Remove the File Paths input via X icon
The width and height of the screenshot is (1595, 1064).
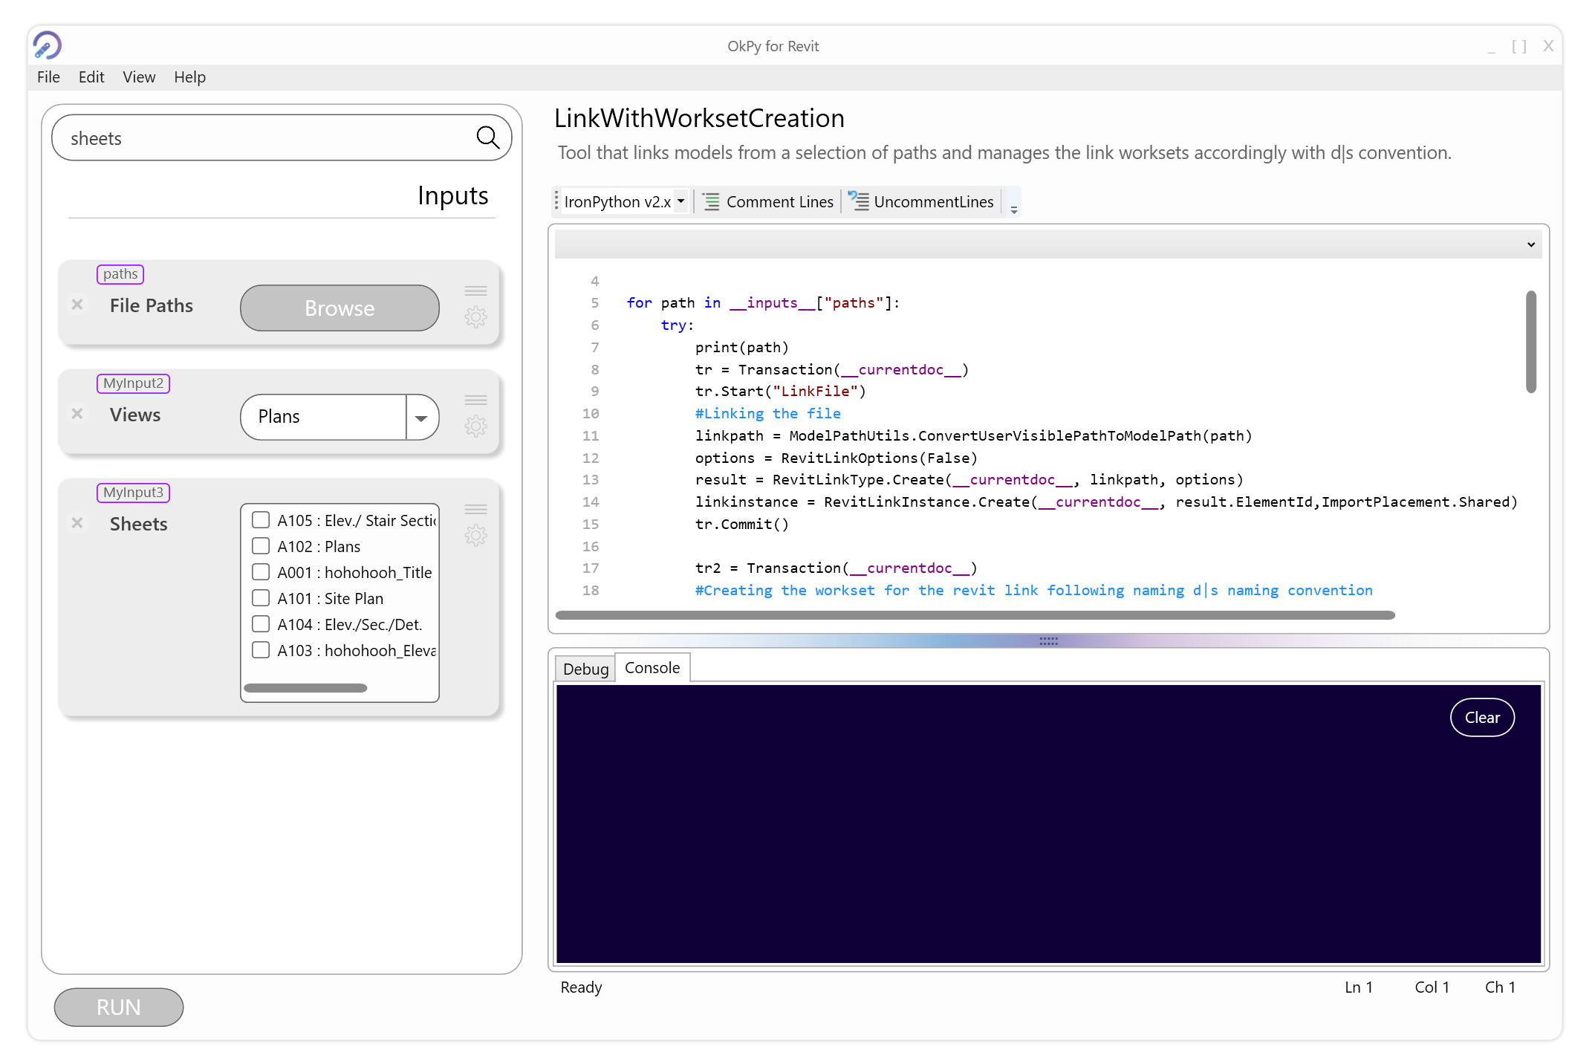coord(77,305)
